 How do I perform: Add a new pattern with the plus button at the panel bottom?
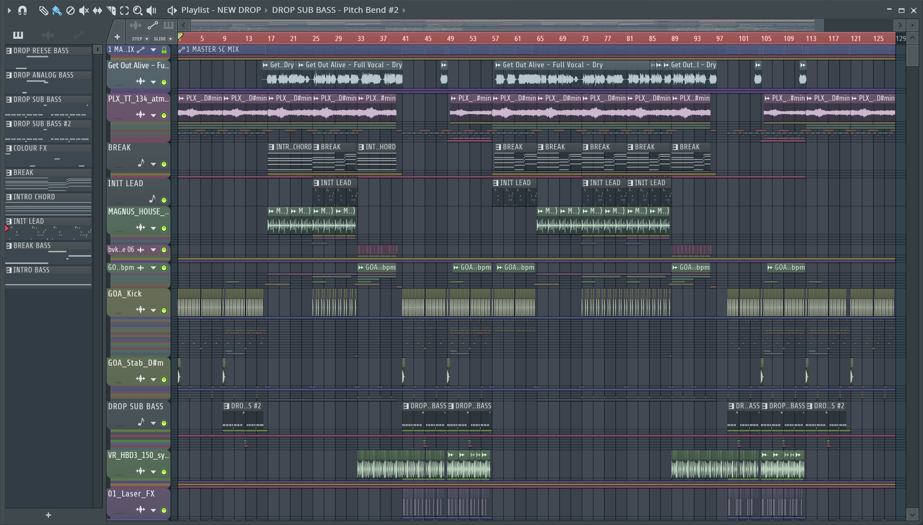[48, 515]
